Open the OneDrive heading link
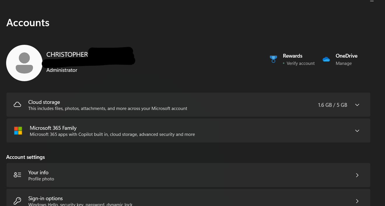This screenshot has width=385, height=206. (346, 56)
